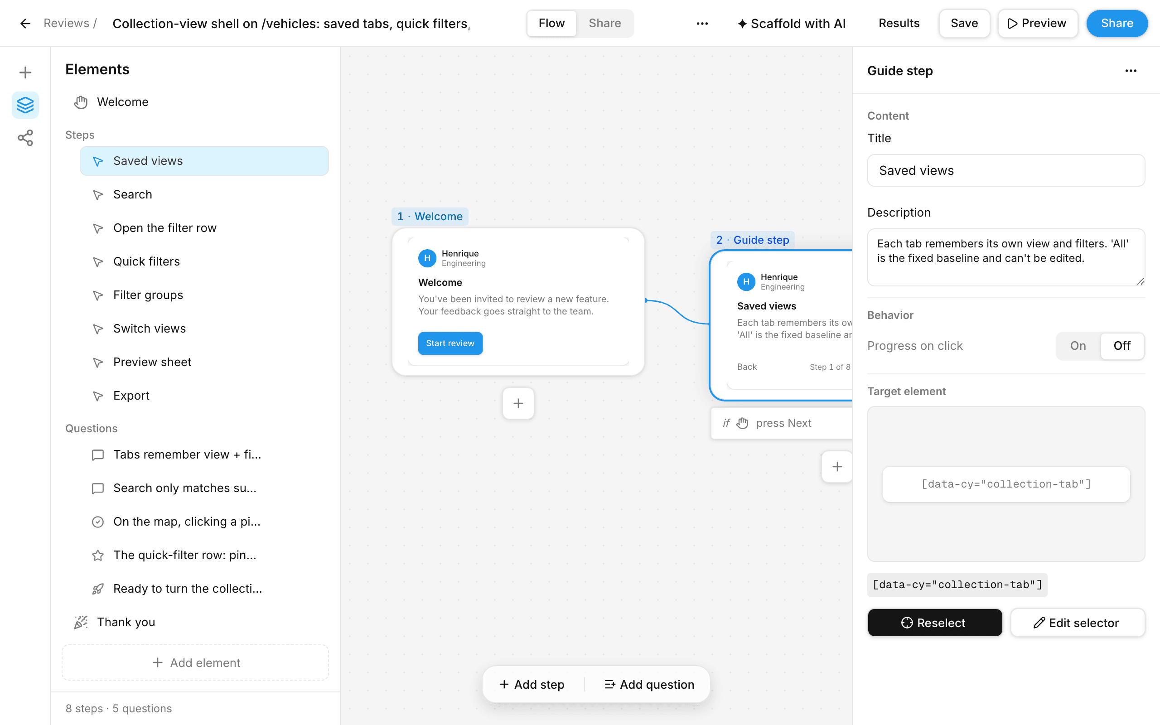This screenshot has height=725, width=1160.
Task: Click Add step in the bottom toolbar
Action: 532,685
